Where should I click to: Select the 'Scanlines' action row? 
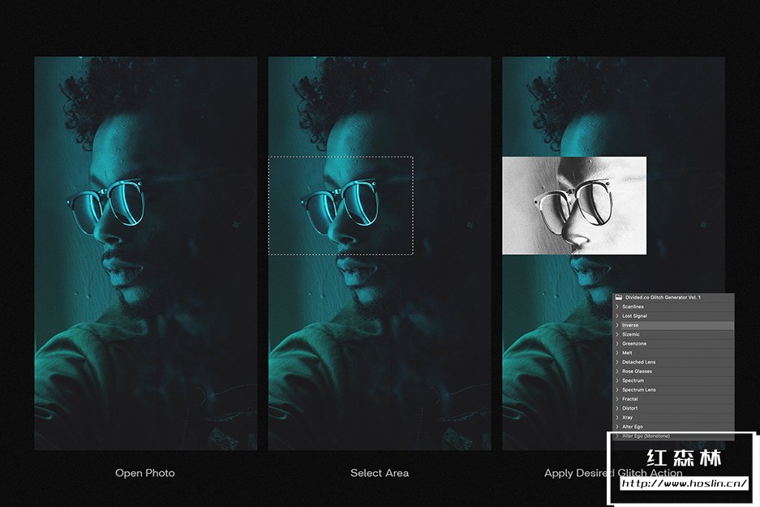(674, 307)
